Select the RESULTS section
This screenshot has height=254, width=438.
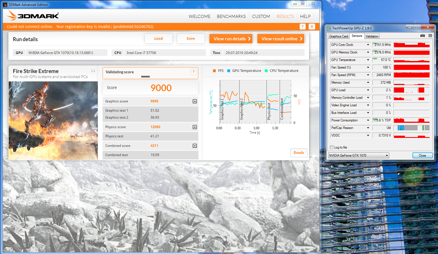coord(285,17)
